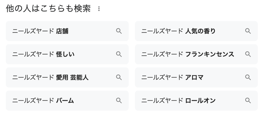This screenshot has width=264, height=117.
Task: Open the ニールズヤード 愛用 芸能人 search
Action: point(52,77)
